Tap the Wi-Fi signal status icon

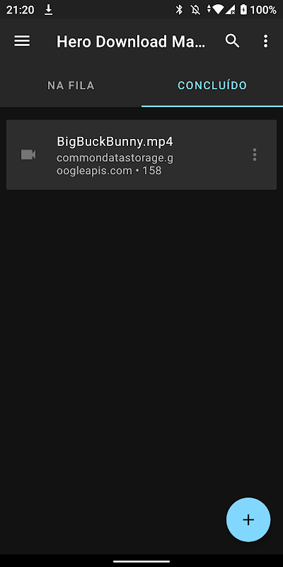point(218,10)
